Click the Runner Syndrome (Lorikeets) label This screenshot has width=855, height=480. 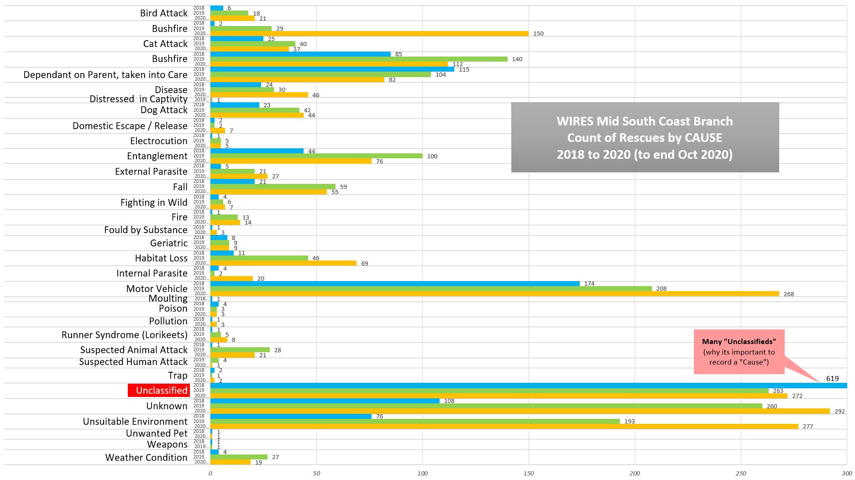(x=124, y=335)
